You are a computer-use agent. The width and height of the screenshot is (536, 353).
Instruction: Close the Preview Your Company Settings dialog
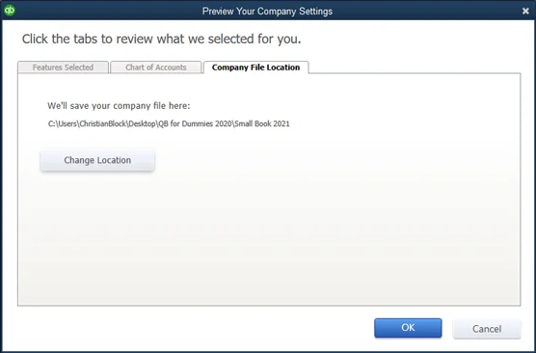coord(525,11)
